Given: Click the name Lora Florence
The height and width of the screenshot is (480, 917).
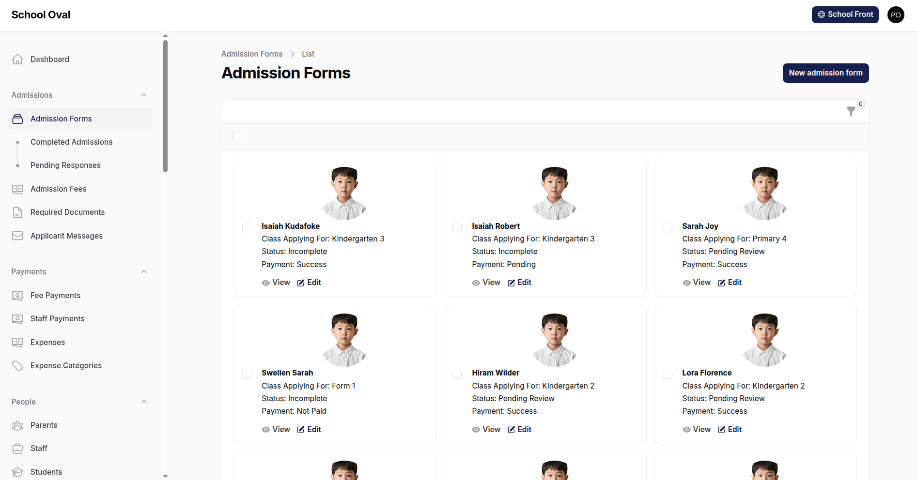Looking at the screenshot, I should [707, 373].
